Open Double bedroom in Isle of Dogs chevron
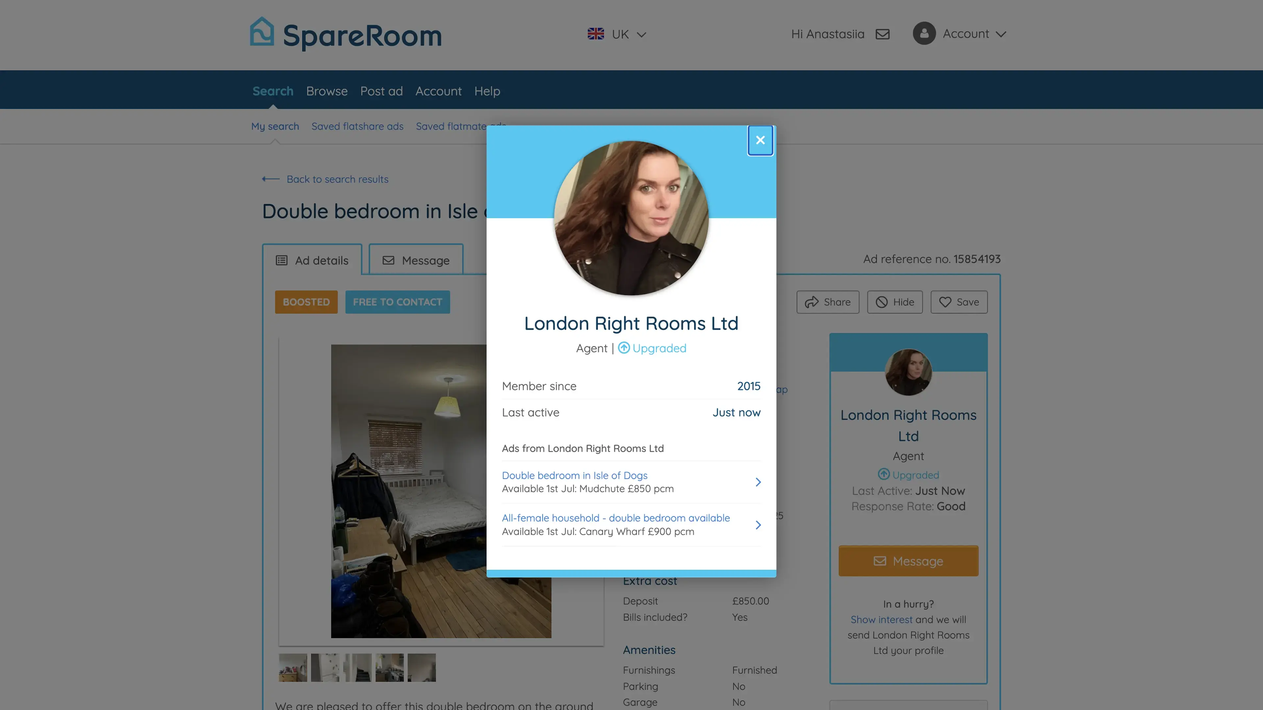1263x710 pixels. coord(758,482)
